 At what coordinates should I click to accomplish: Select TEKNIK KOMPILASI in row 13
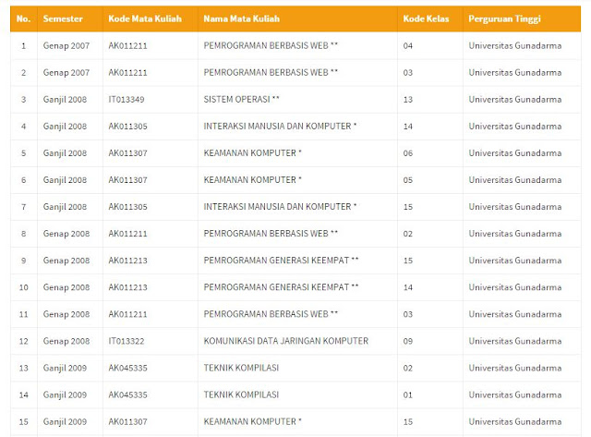pos(241,368)
